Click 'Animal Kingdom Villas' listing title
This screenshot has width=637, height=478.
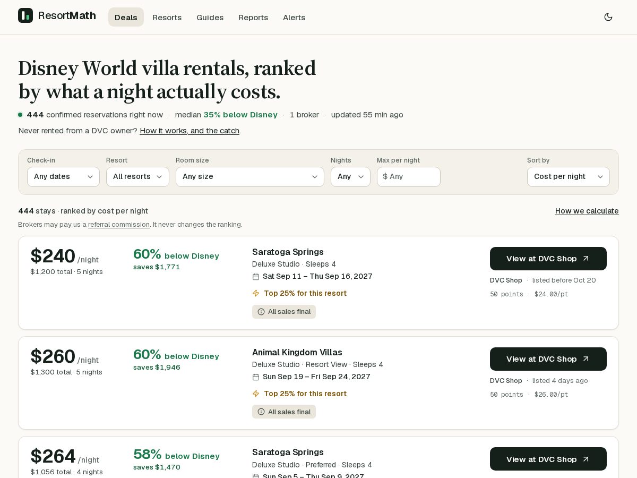pyautogui.click(x=297, y=352)
